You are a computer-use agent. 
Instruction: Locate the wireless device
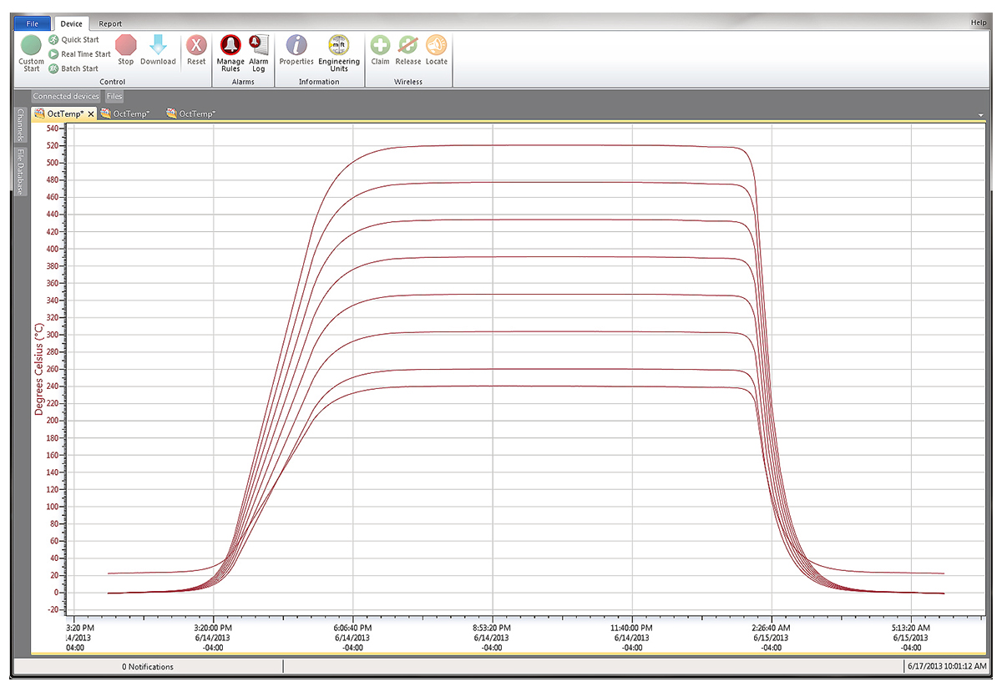coord(437,49)
